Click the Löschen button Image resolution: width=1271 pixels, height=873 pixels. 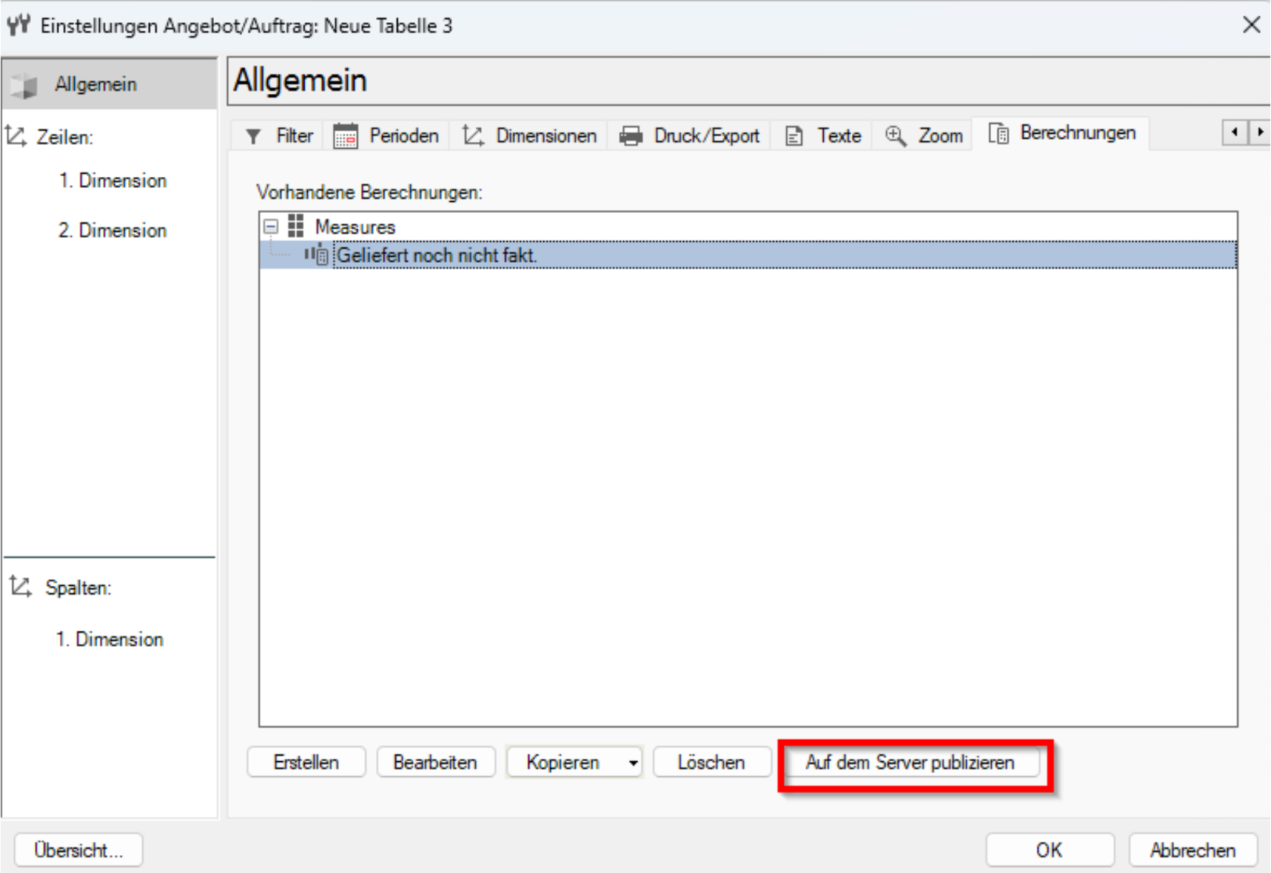(711, 762)
